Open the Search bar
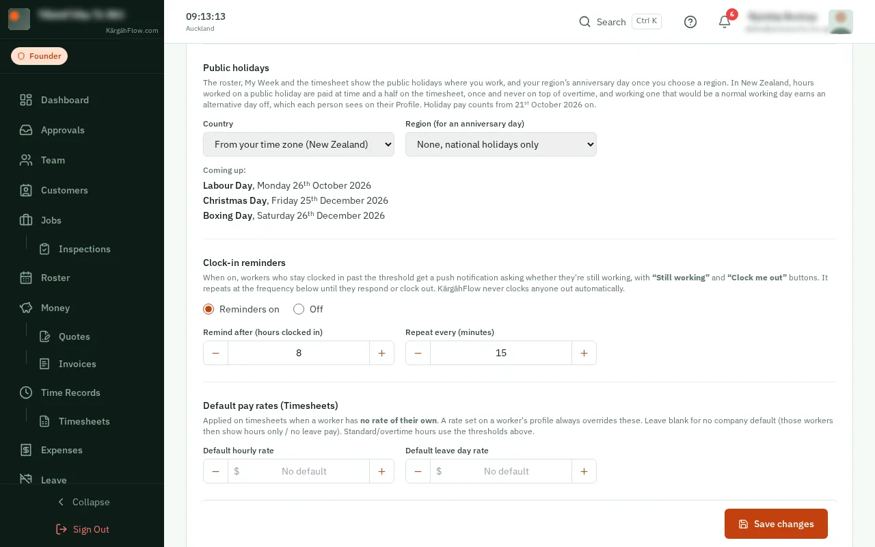 pyautogui.click(x=619, y=22)
